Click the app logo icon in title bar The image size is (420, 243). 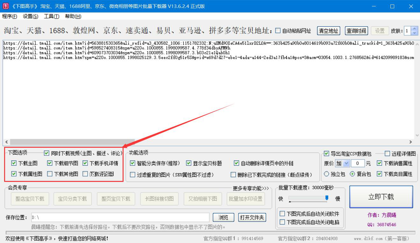6,6
